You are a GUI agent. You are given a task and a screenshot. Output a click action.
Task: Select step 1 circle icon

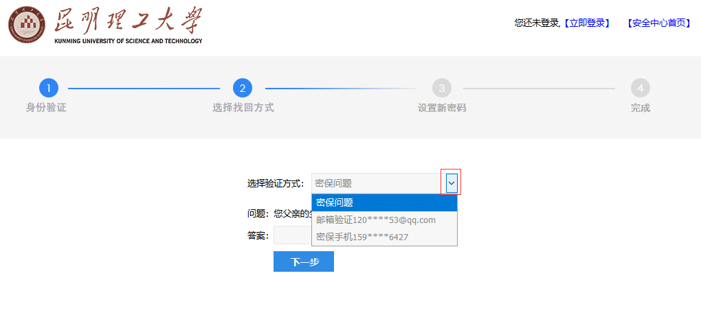tap(49, 89)
